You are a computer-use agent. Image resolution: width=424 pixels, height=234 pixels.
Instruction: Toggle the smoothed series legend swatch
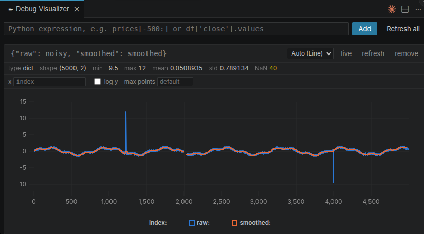click(235, 223)
